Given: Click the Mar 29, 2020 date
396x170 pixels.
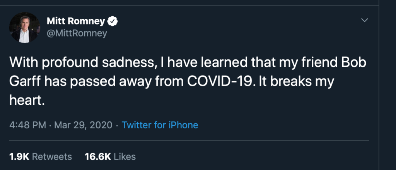Looking at the screenshot, I should click(83, 125).
